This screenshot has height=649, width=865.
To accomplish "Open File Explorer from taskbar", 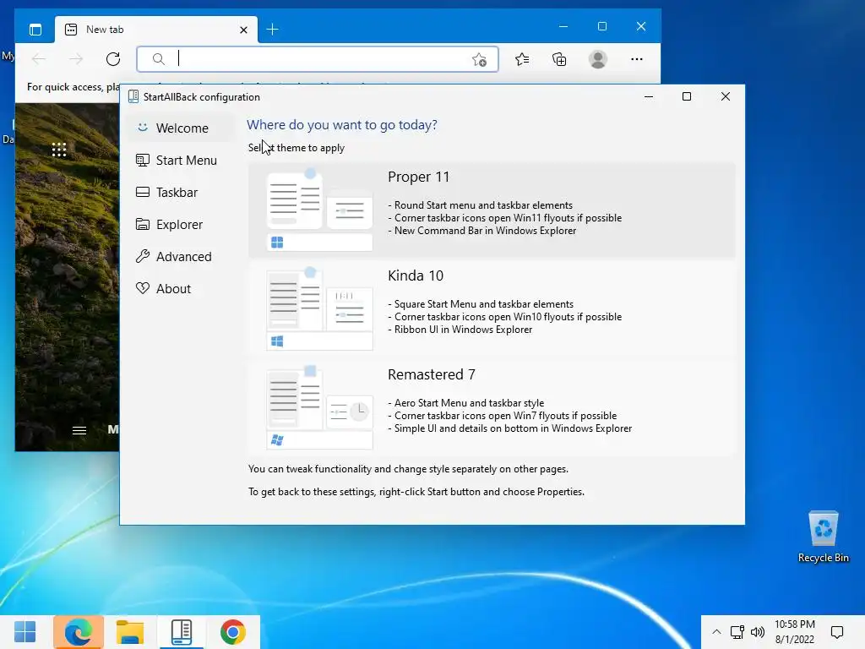I will (x=130, y=632).
